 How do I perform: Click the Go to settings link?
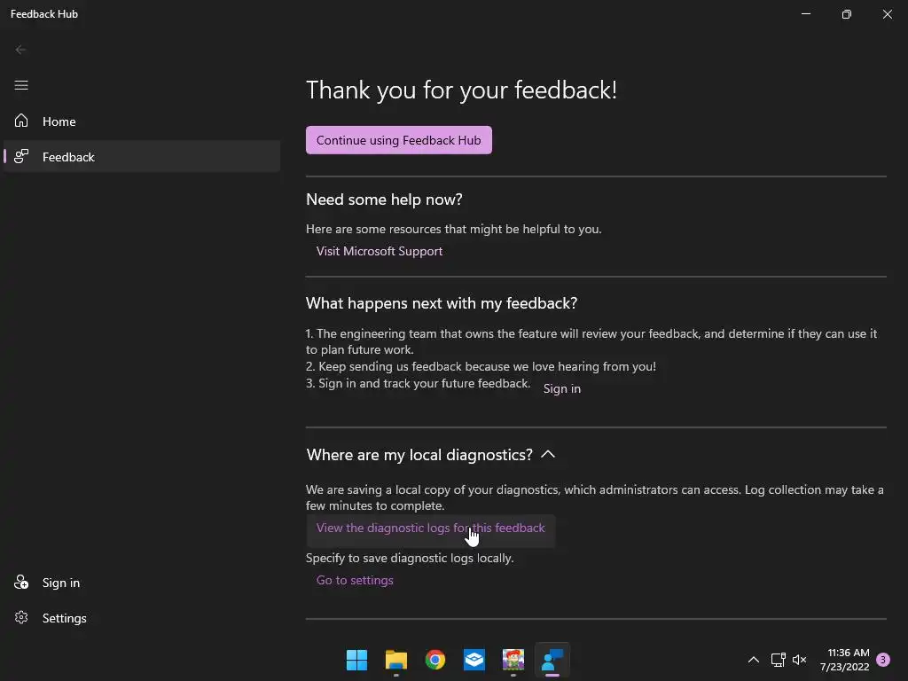tap(355, 580)
